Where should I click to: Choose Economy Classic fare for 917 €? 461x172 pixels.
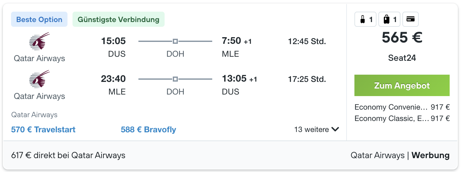pyautogui.click(x=402, y=118)
